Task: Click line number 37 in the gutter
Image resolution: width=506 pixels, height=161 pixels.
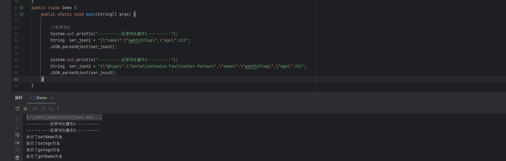Action: click(x=16, y=47)
